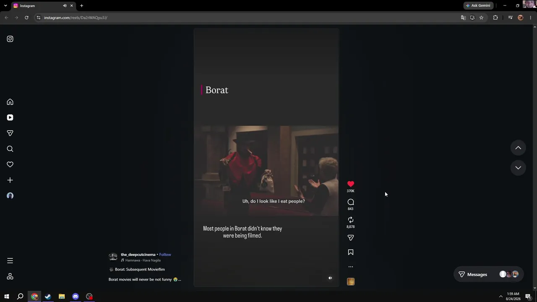Screen dimensions: 537x302
Task: Open Hamnawa · Hava Nagila audio link
Action: coord(141,260)
